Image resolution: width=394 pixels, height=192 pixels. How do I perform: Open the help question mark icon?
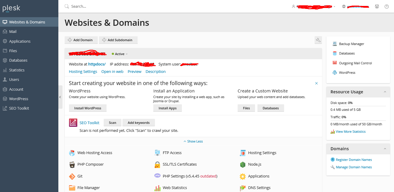coord(387,6)
